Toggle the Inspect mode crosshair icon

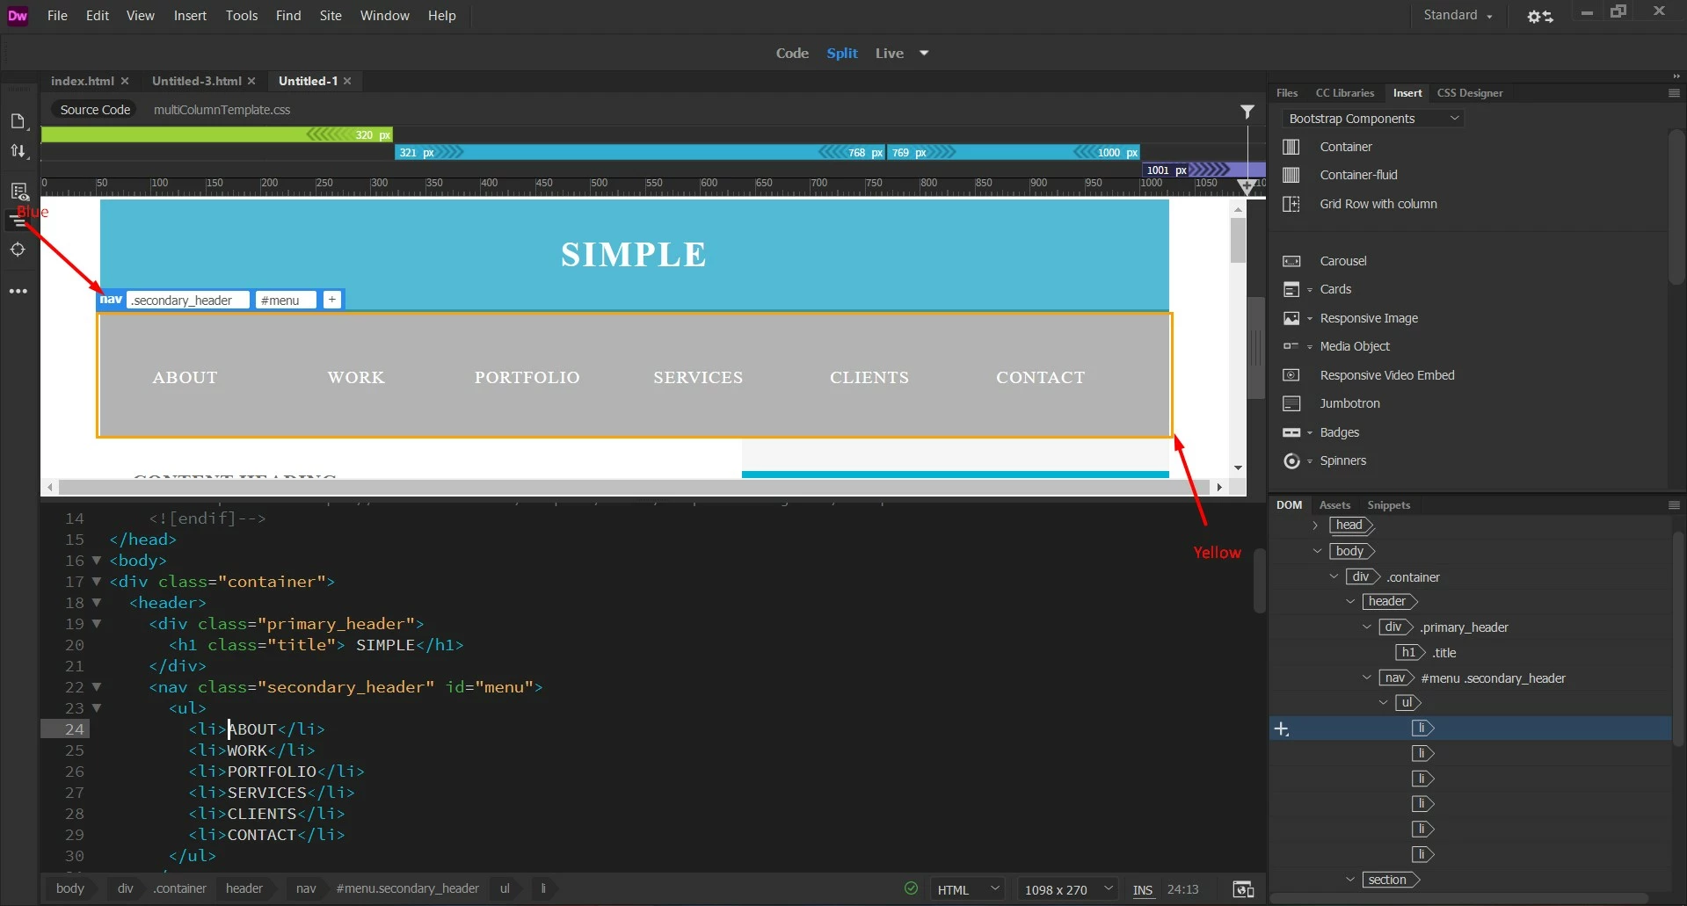coord(18,250)
